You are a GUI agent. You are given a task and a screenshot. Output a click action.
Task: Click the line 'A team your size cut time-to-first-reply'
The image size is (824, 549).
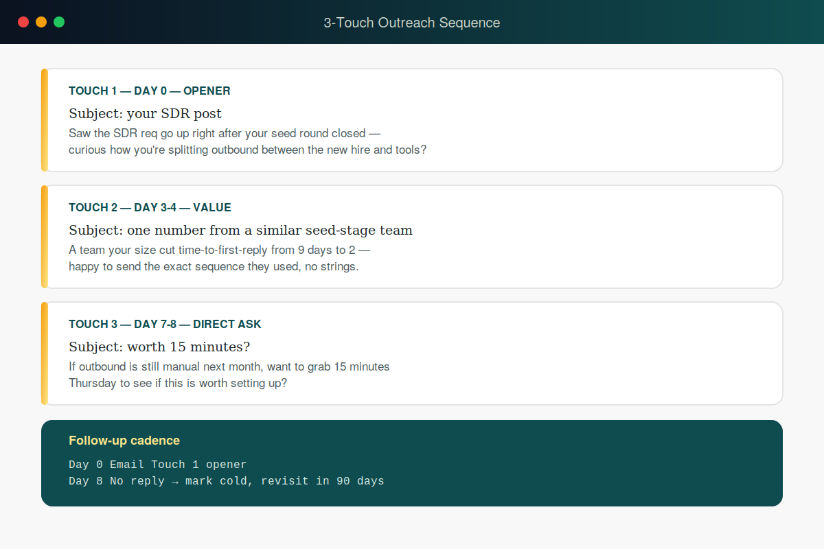click(x=220, y=250)
